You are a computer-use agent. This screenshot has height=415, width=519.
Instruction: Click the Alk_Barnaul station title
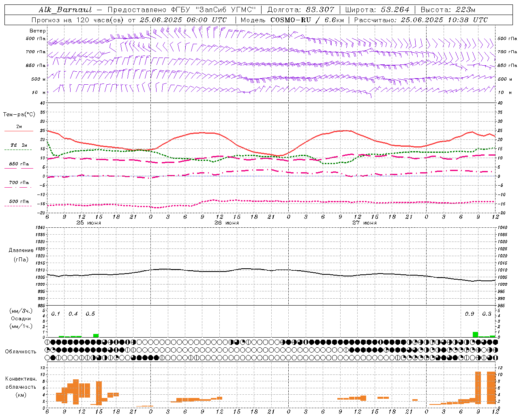tap(65, 10)
